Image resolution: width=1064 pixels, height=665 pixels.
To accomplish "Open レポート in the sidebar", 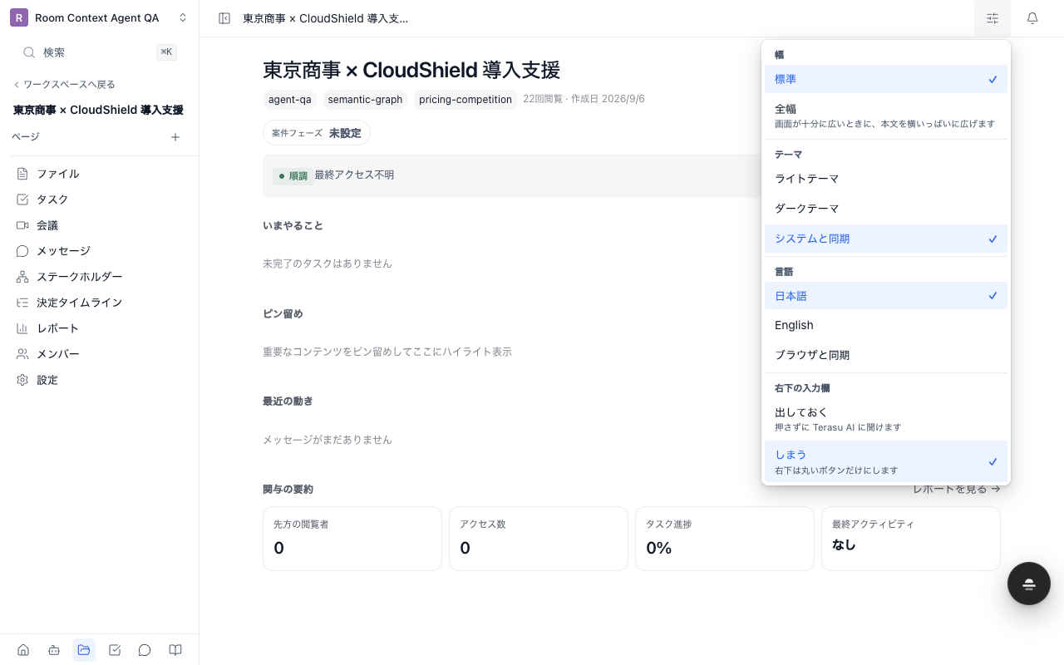I will tap(100, 328).
